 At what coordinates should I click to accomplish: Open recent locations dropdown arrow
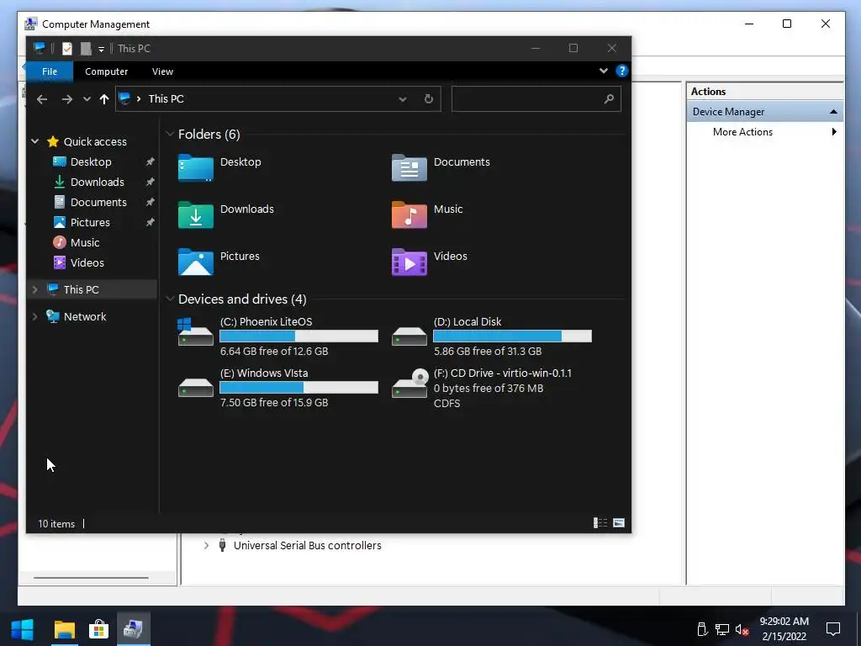point(87,99)
